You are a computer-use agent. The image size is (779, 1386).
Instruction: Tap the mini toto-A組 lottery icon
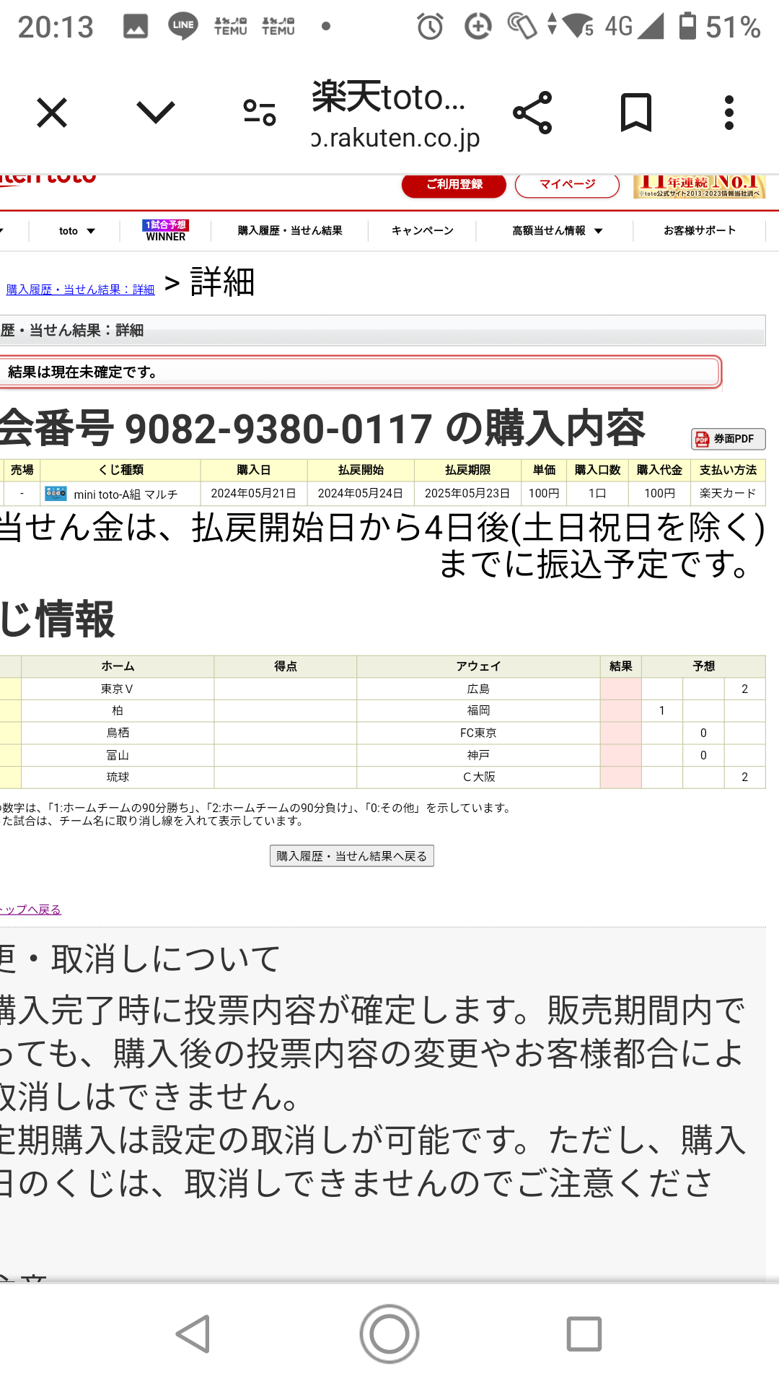coord(56,494)
